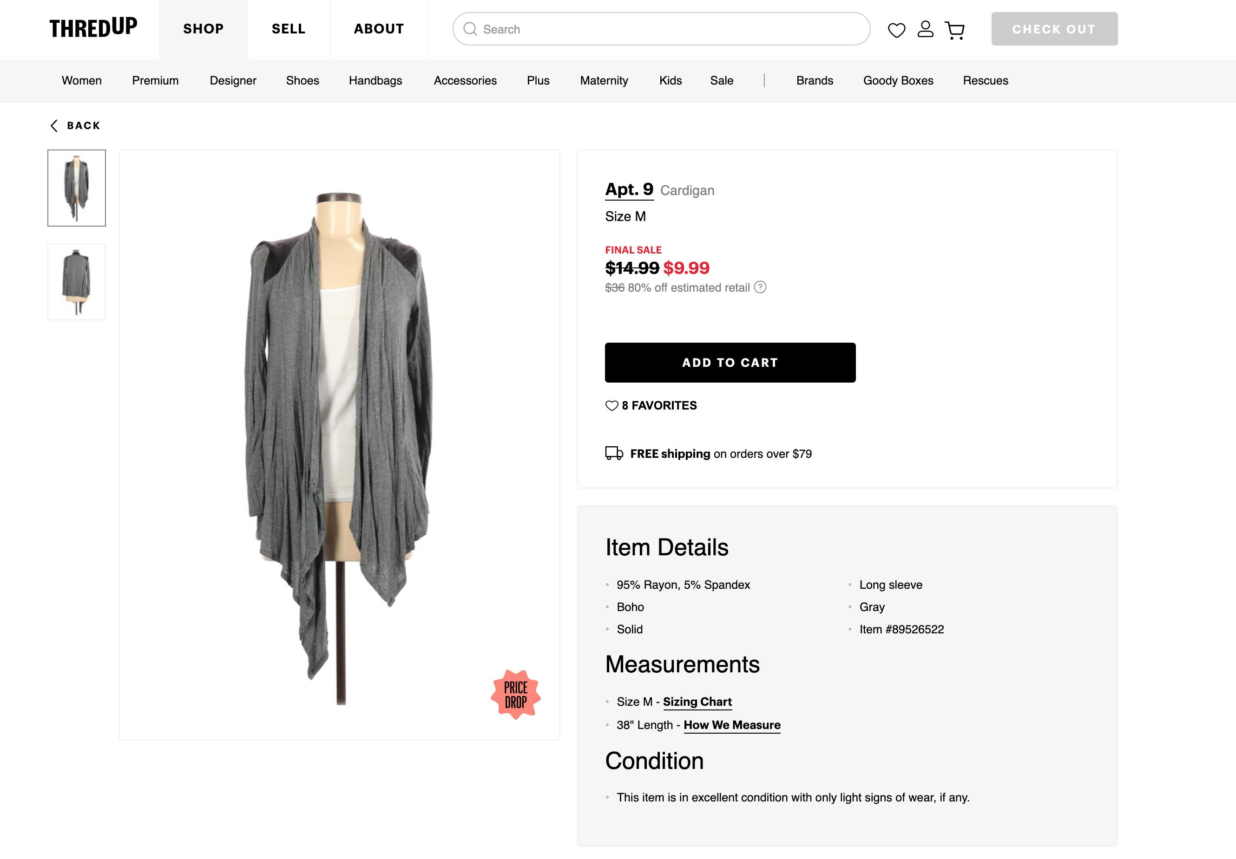Click the estimated retail help icon
Screen dimensions: 1236x859
click(x=760, y=287)
